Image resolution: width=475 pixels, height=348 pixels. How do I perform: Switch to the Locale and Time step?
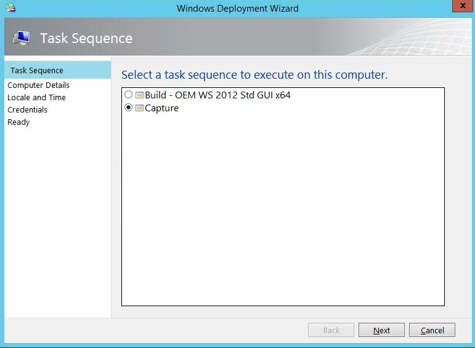(x=36, y=98)
